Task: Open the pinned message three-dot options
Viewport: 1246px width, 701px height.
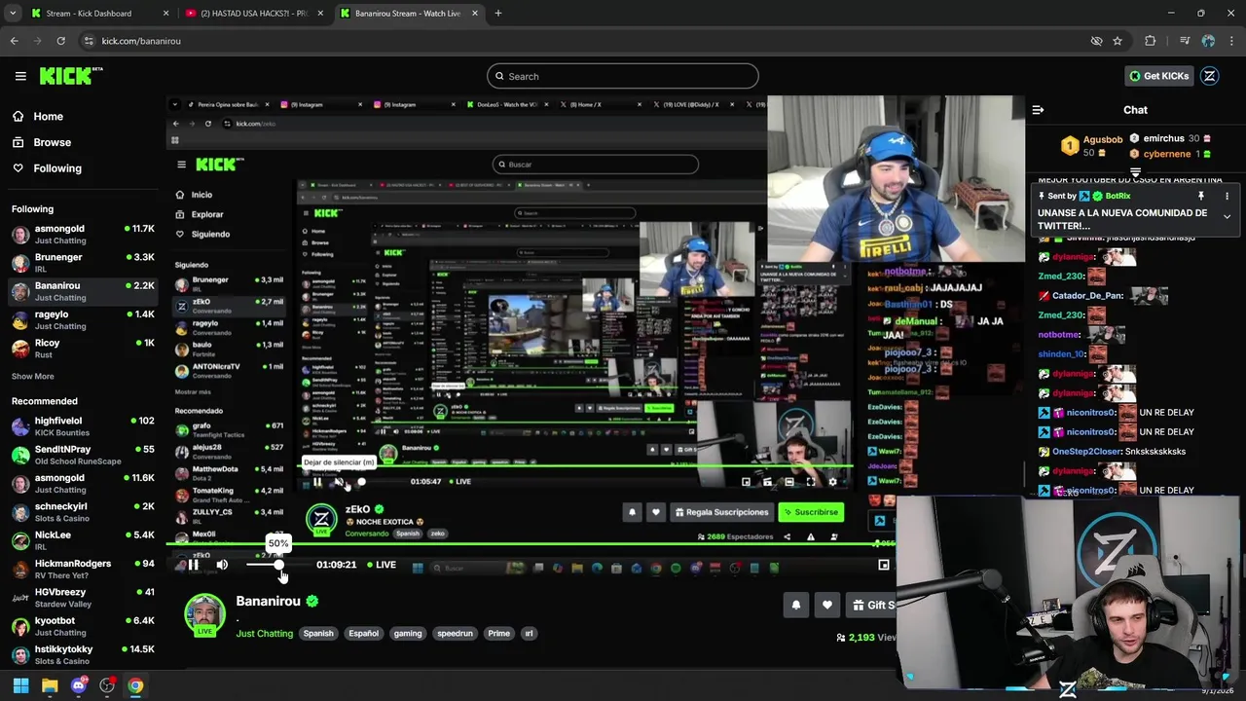Action: [x=1227, y=196]
